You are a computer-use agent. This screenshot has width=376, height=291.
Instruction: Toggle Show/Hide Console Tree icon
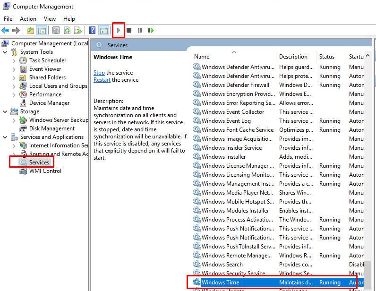click(42, 30)
